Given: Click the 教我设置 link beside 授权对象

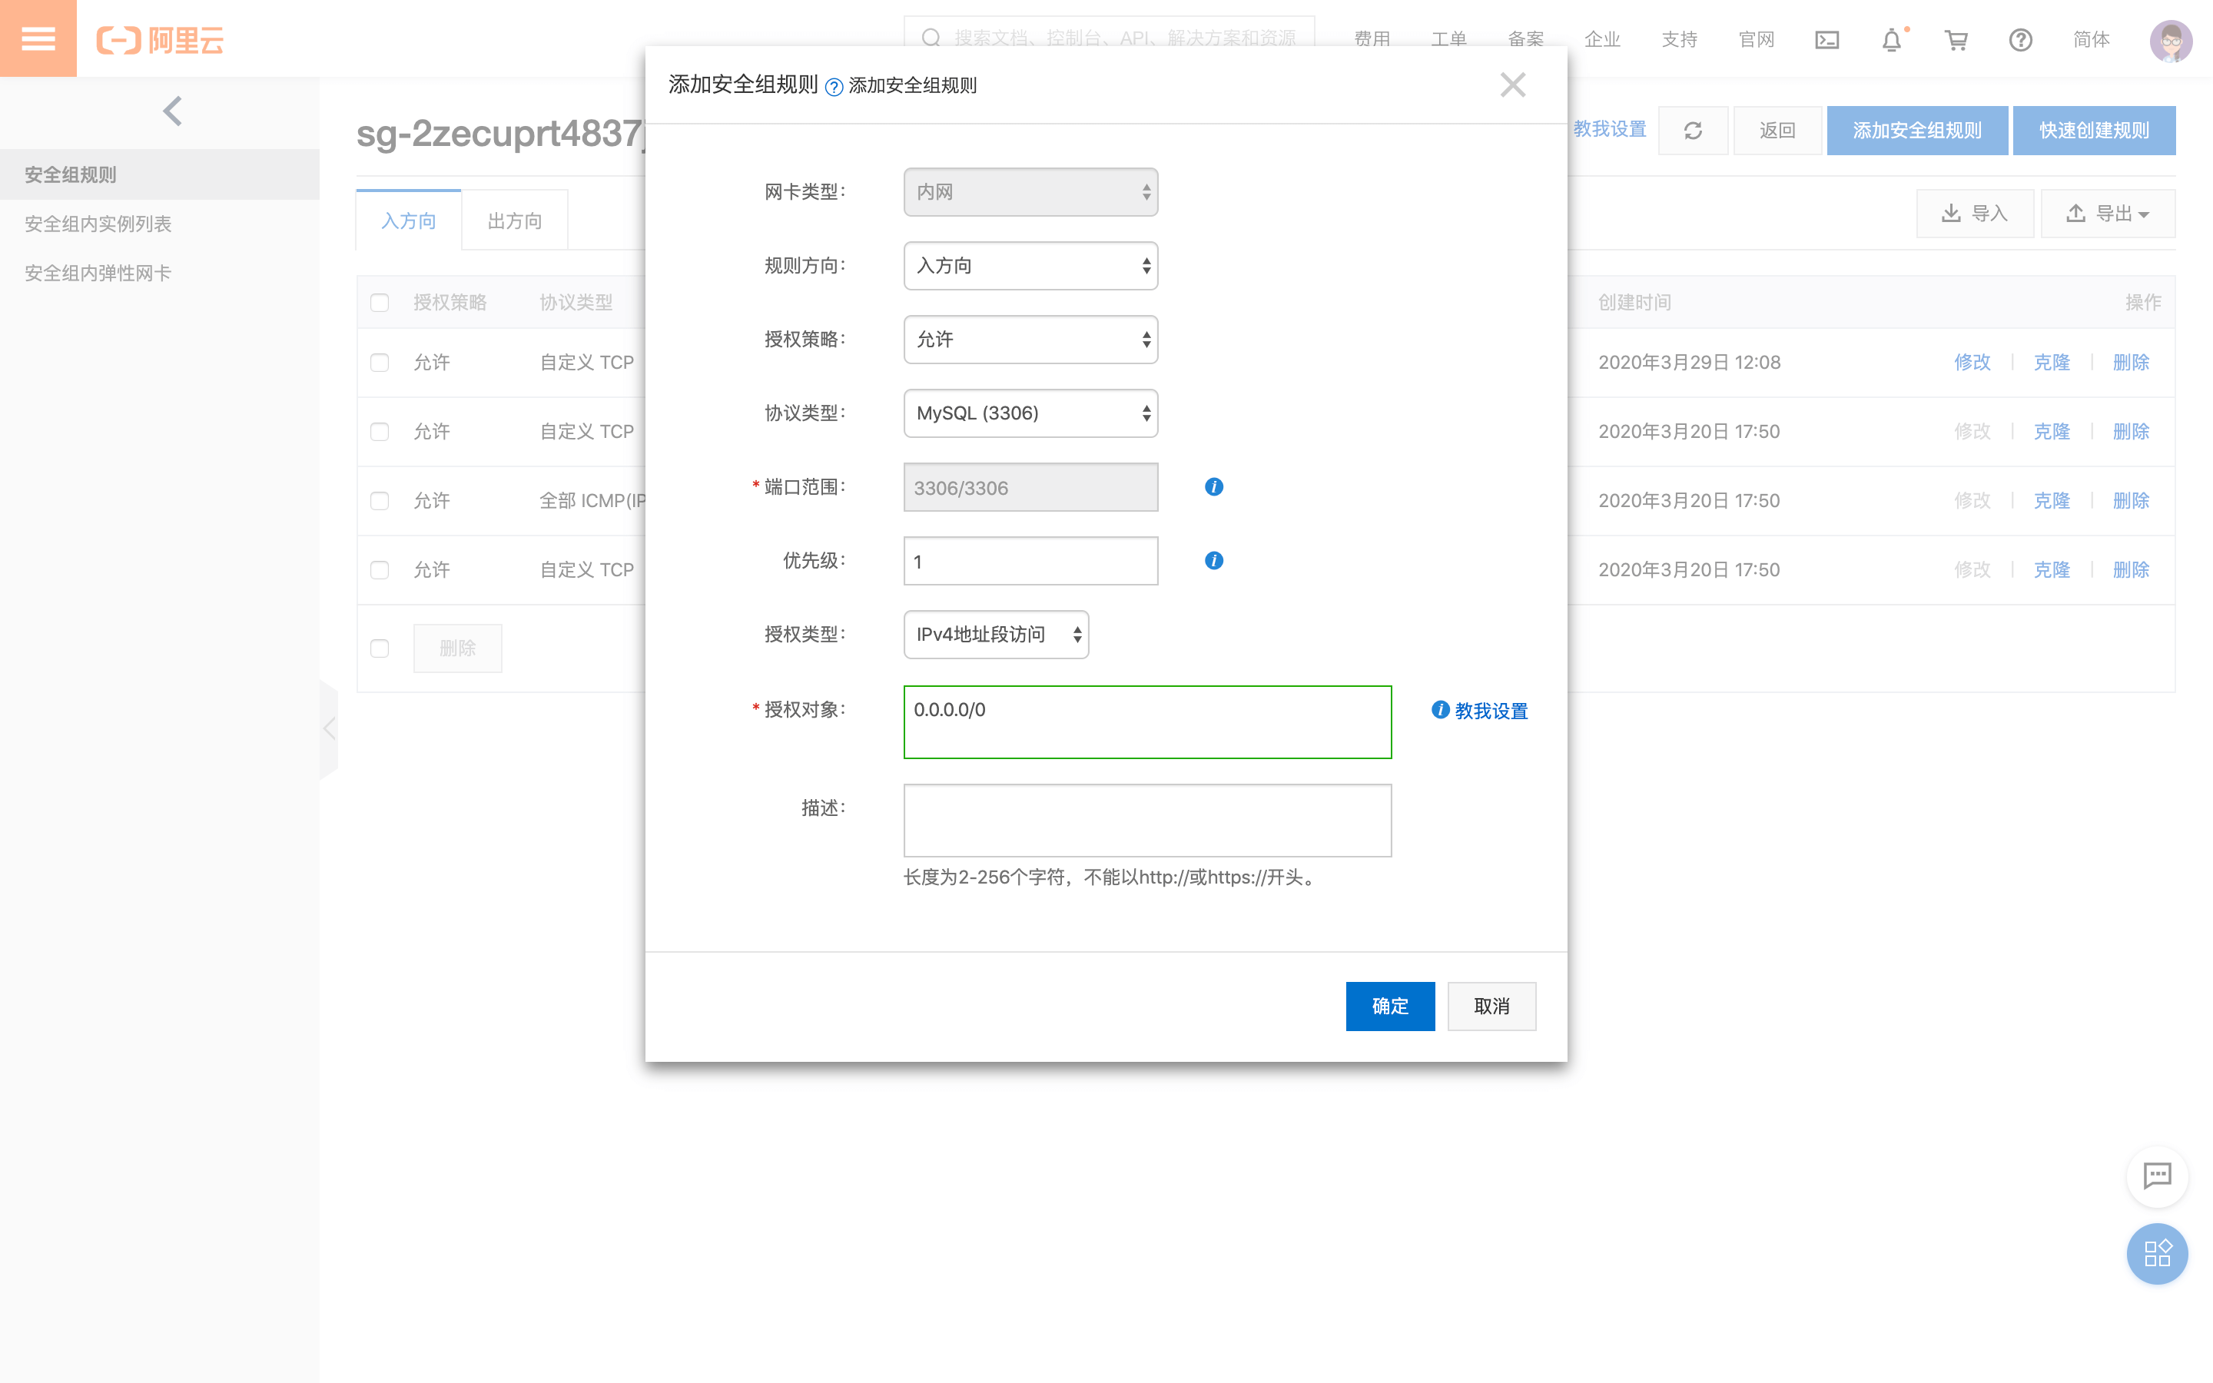Looking at the screenshot, I should tap(1491, 711).
